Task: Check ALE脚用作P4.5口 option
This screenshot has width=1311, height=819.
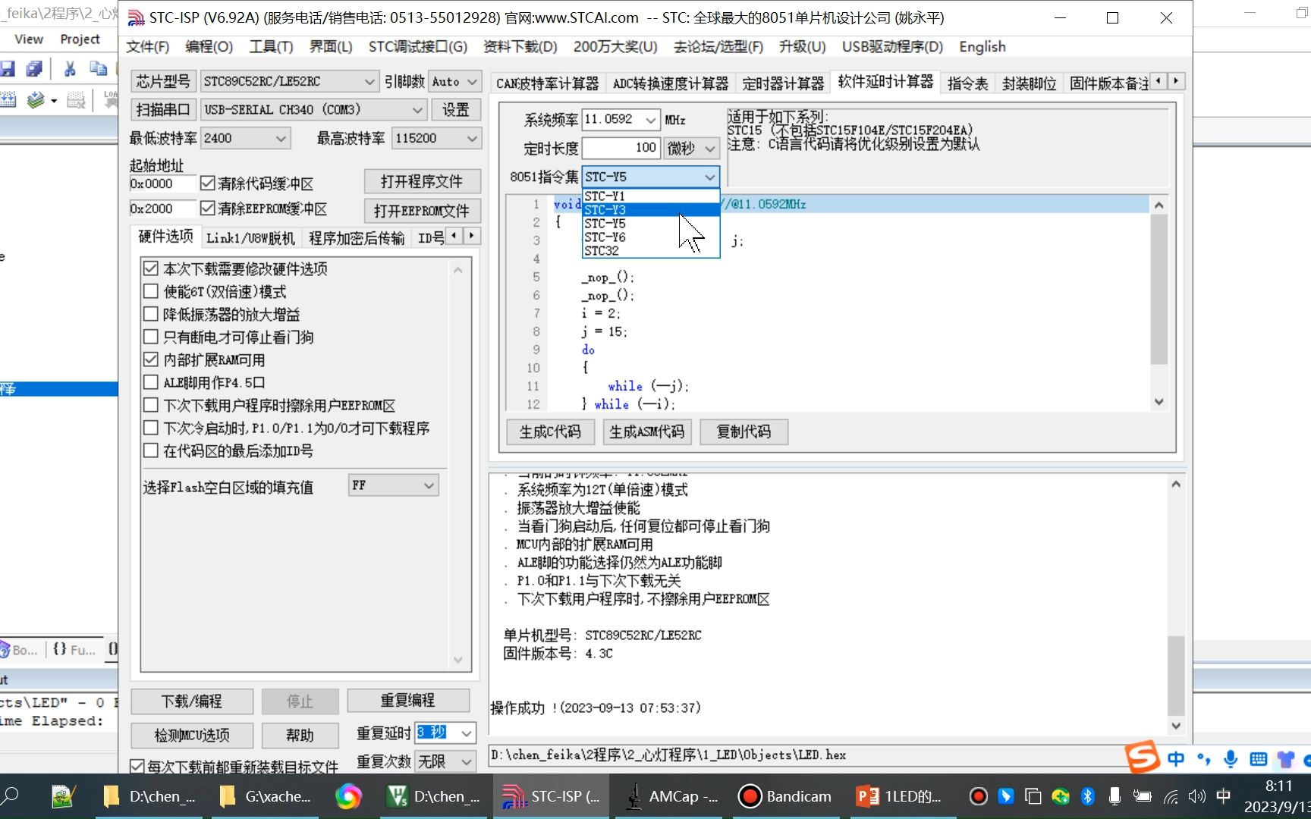Action: pos(151,382)
